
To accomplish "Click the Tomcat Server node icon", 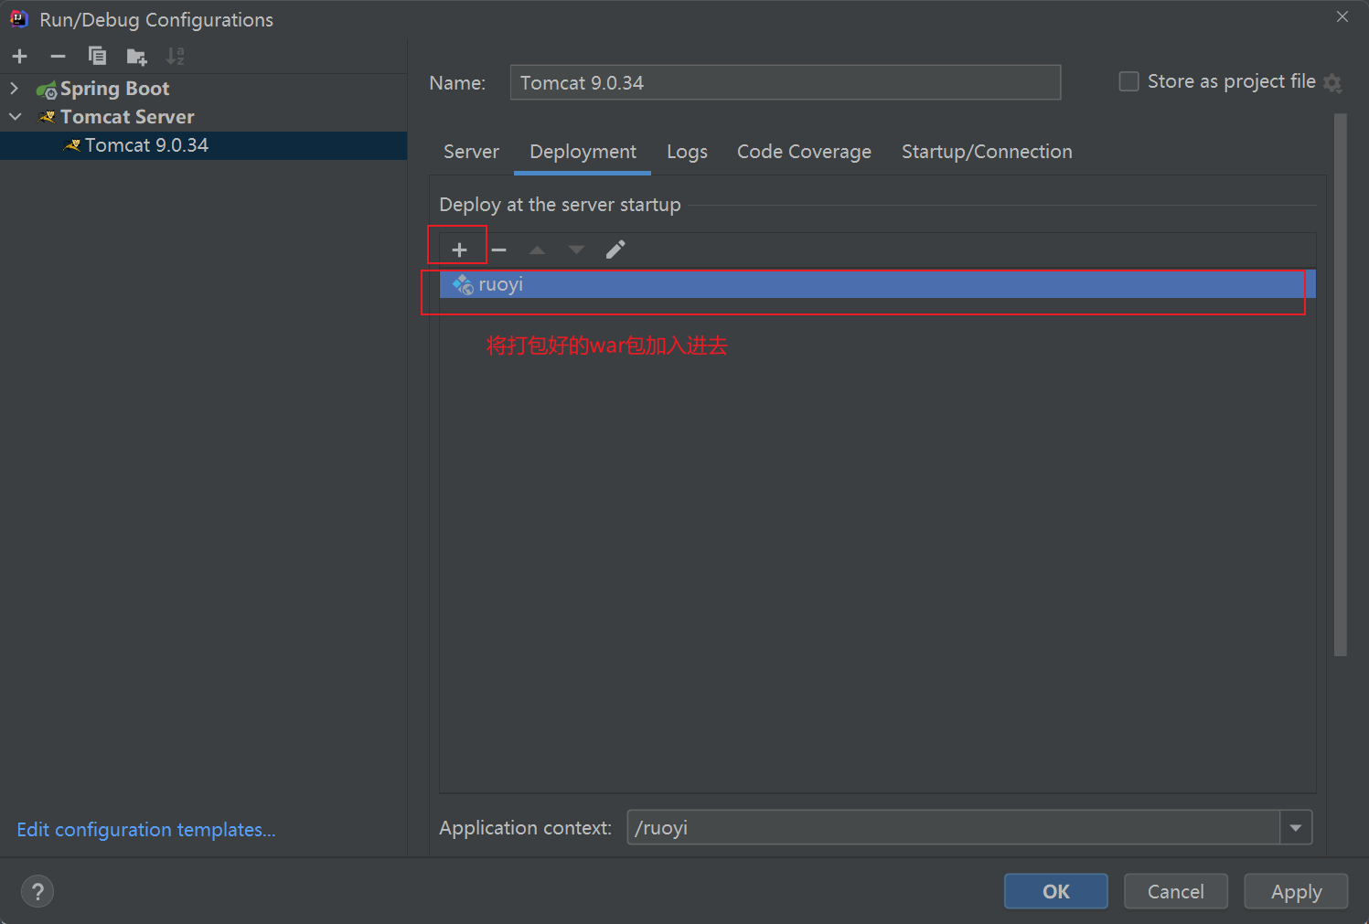I will [x=48, y=117].
